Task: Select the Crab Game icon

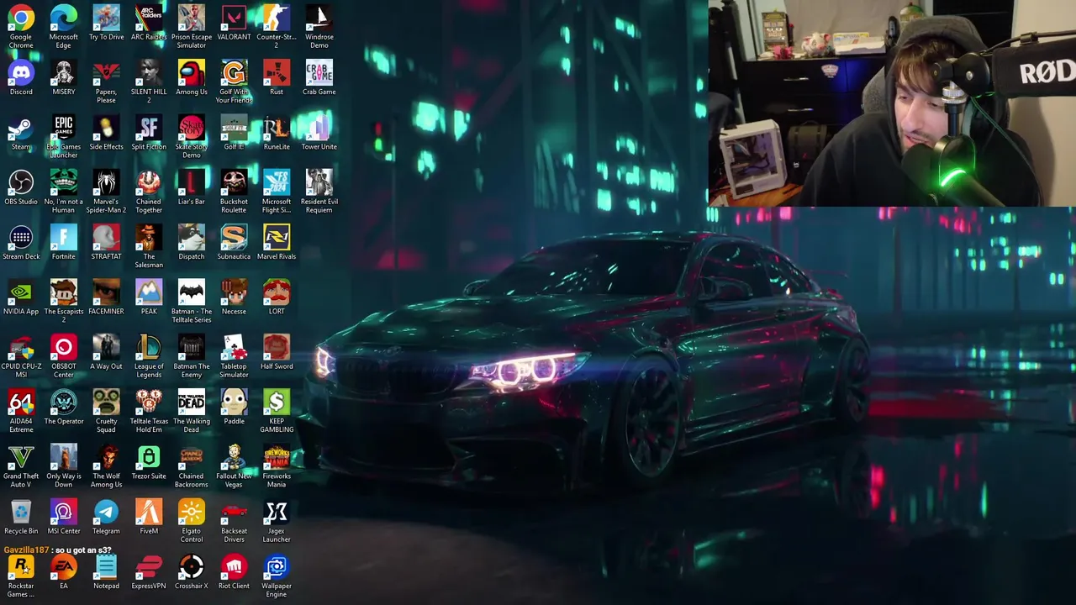Action: click(x=319, y=72)
